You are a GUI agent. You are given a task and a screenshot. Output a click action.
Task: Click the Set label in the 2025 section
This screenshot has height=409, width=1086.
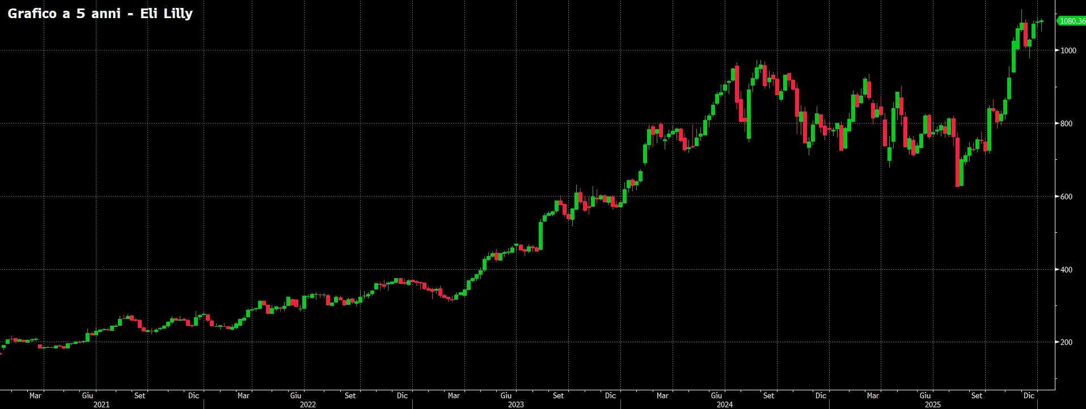(977, 395)
